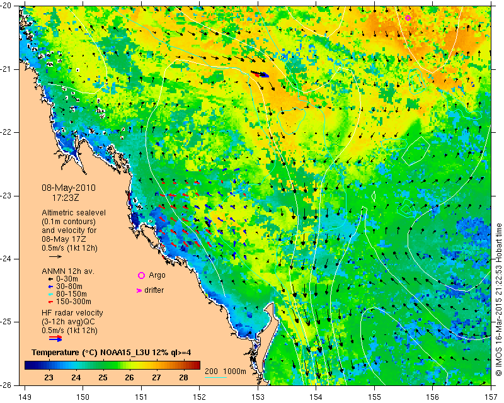The width and height of the screenshot is (504, 403).
Task: Click the colorbar tick label 28
Action: click(183, 378)
